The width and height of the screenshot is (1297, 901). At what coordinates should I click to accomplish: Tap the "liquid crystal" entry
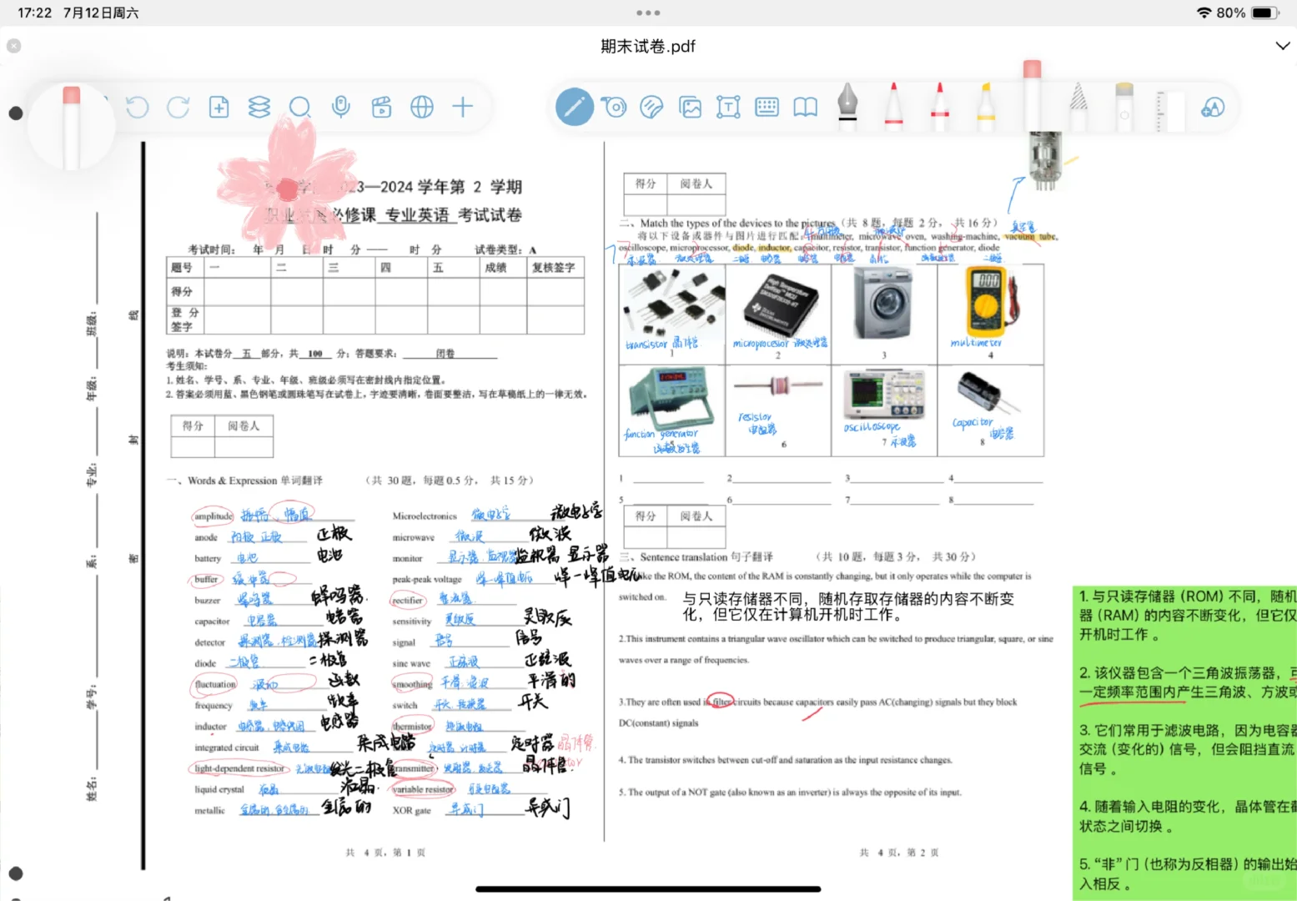point(219,789)
